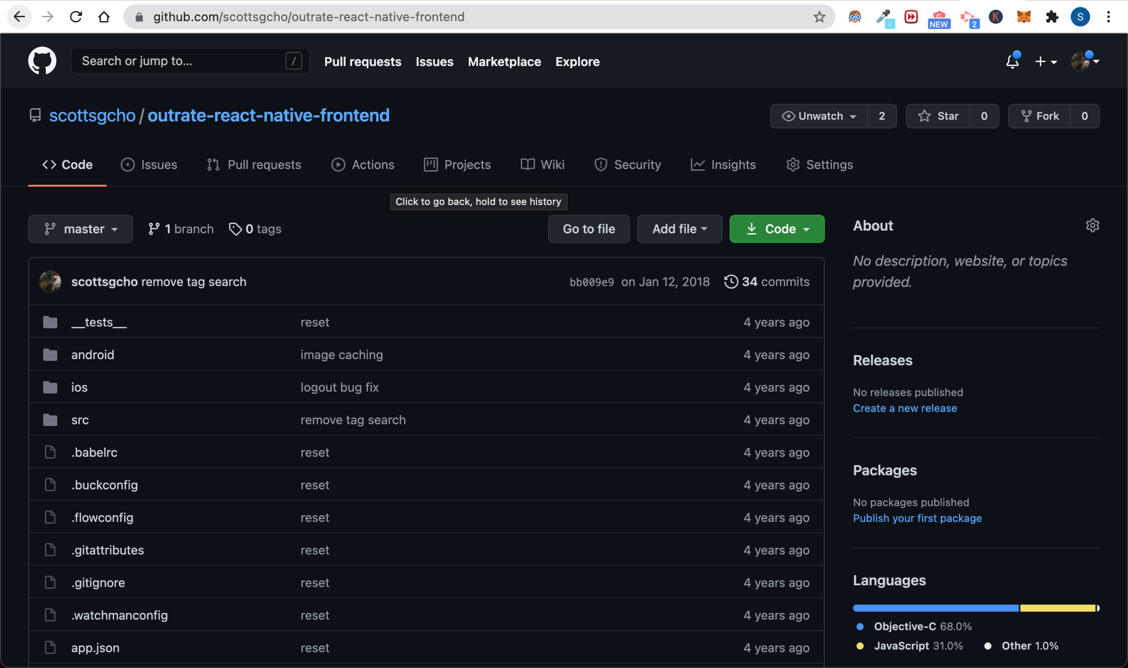Click the About section gear icon
1128x668 pixels.
pyautogui.click(x=1092, y=225)
